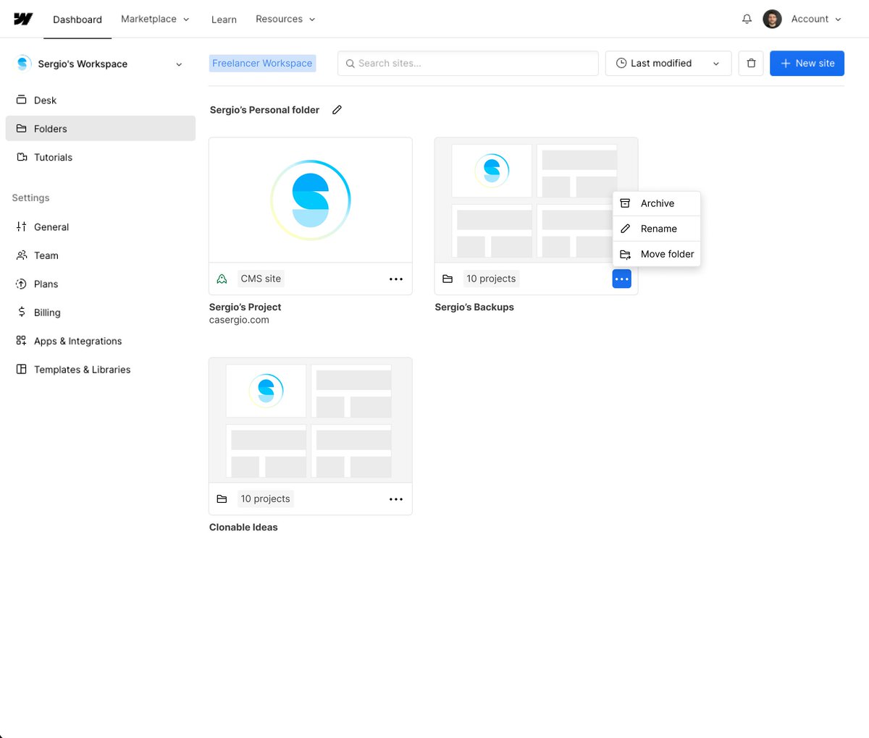Switch to the Dashboard tab

pyautogui.click(x=77, y=20)
